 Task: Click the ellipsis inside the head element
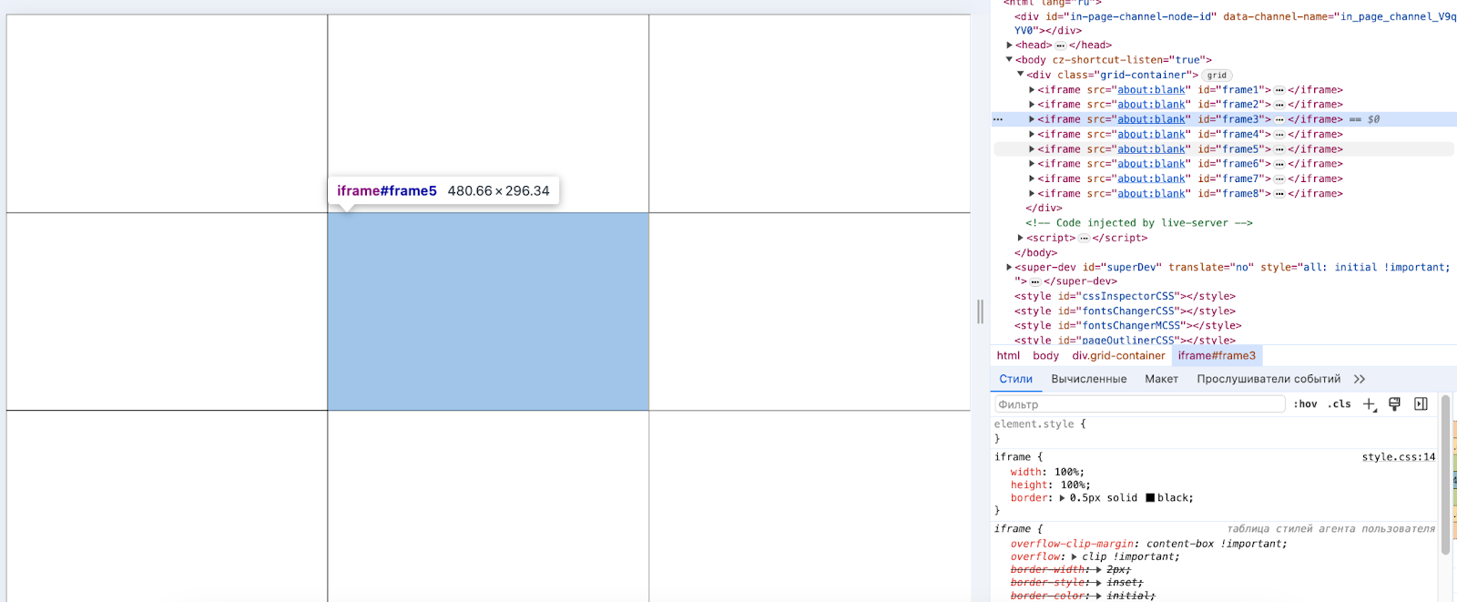coord(1060,46)
